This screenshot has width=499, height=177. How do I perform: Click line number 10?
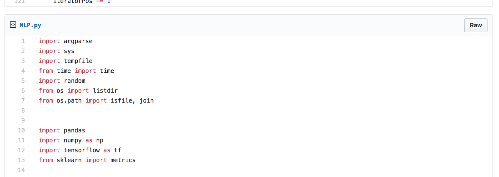pyautogui.click(x=22, y=130)
